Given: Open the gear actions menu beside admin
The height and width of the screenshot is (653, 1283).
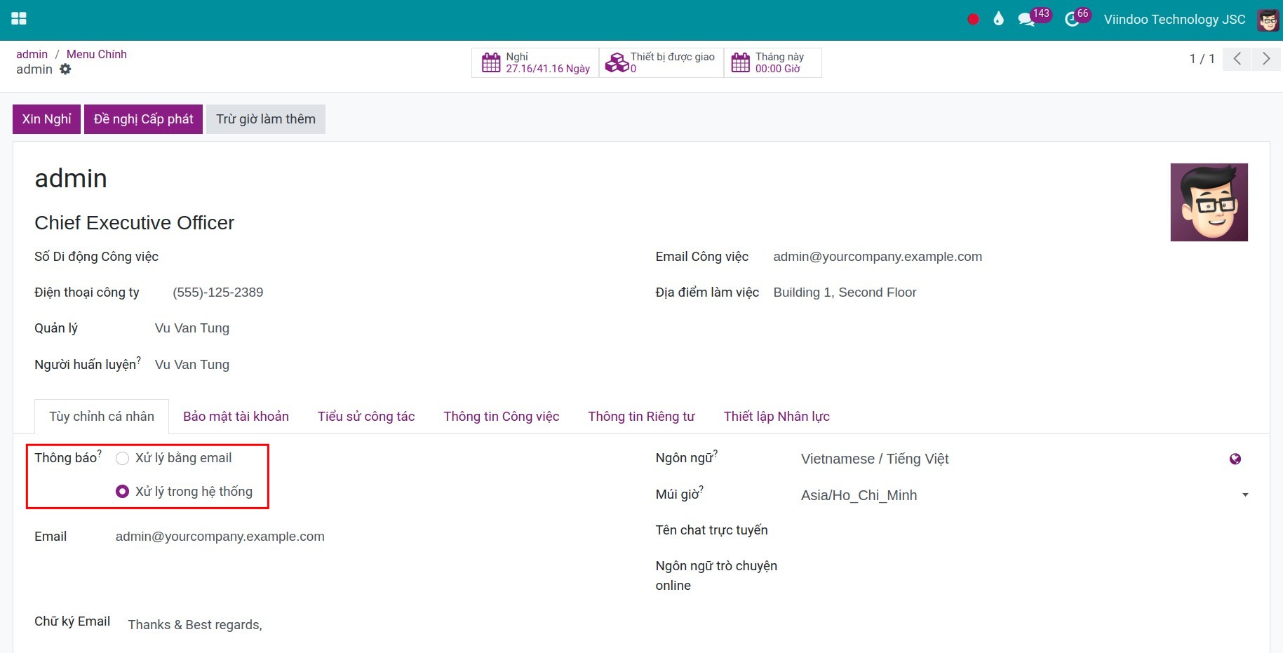Looking at the screenshot, I should coord(65,69).
